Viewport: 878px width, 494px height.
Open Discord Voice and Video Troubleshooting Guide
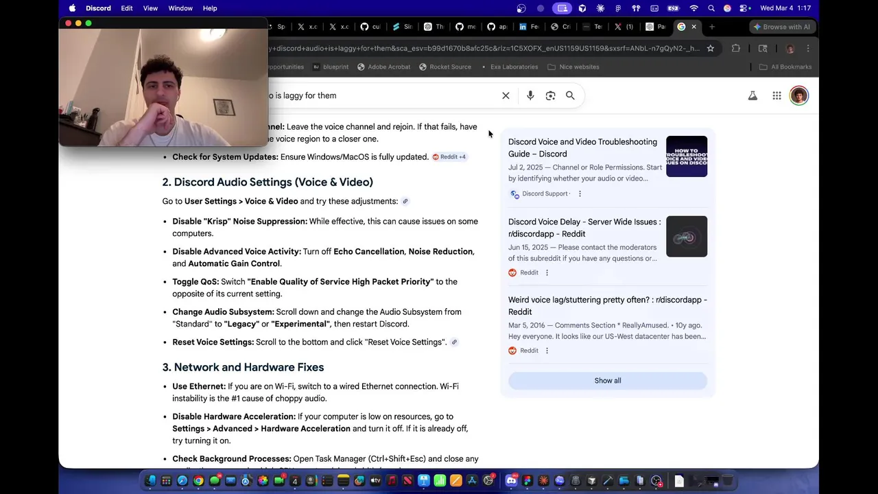(582, 148)
